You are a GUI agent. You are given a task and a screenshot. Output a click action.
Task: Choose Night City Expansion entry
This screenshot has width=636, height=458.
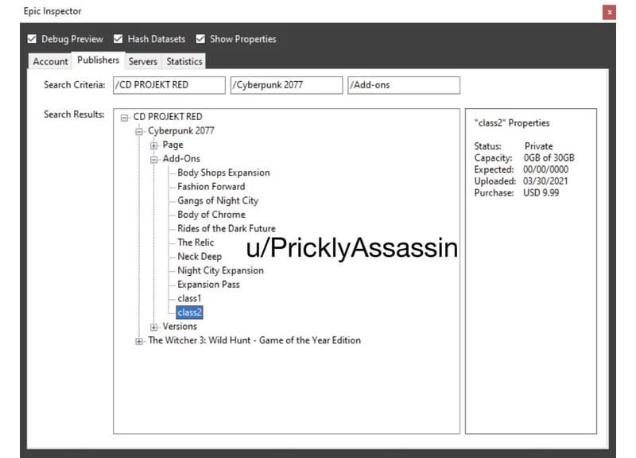coord(220,270)
